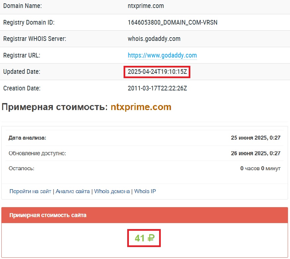
Task: Click the '0 часов 0 минут' remaining time
Action: pos(260,168)
